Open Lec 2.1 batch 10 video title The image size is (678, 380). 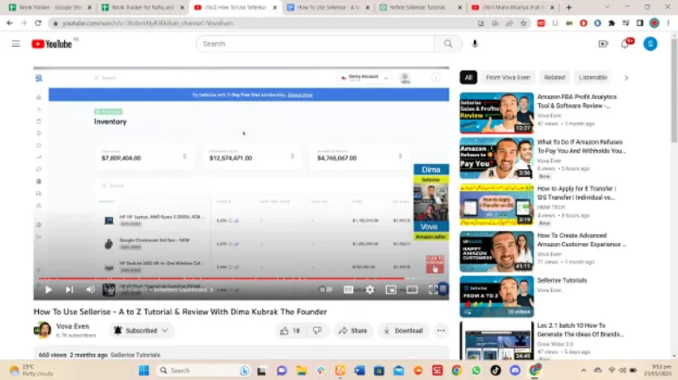coord(580,330)
